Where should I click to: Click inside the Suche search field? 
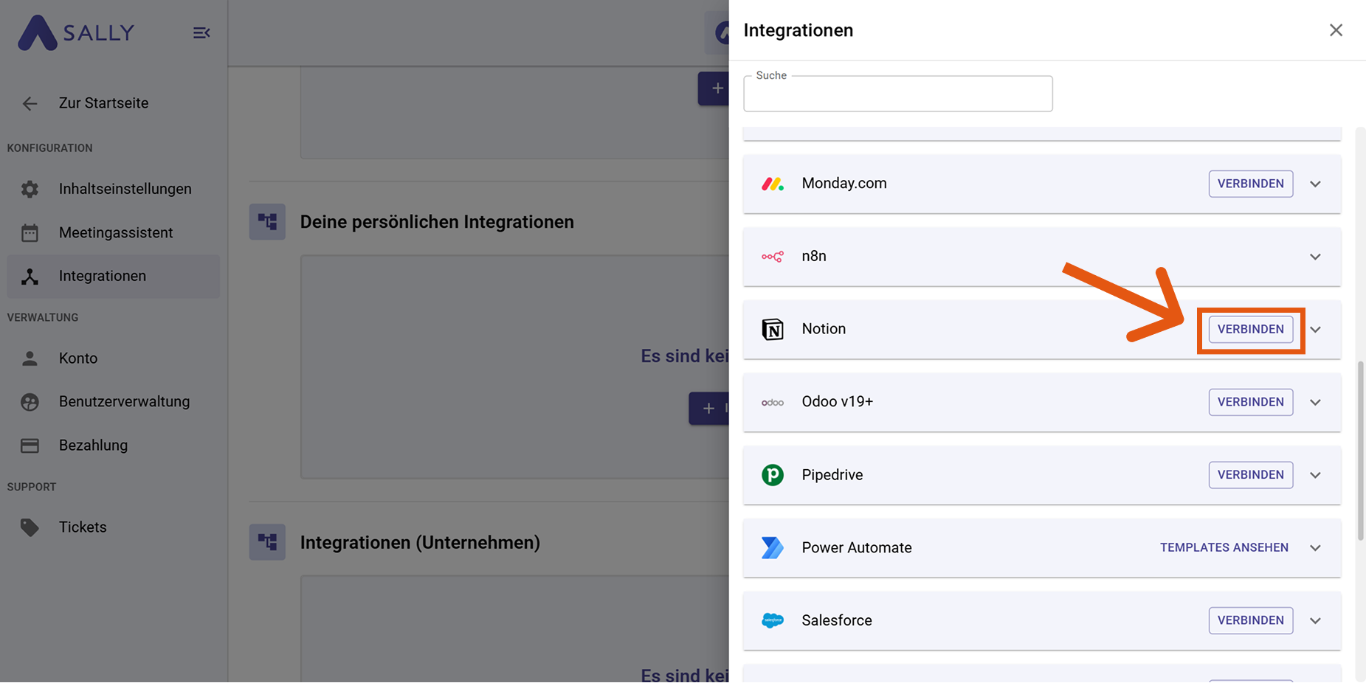[x=897, y=94]
